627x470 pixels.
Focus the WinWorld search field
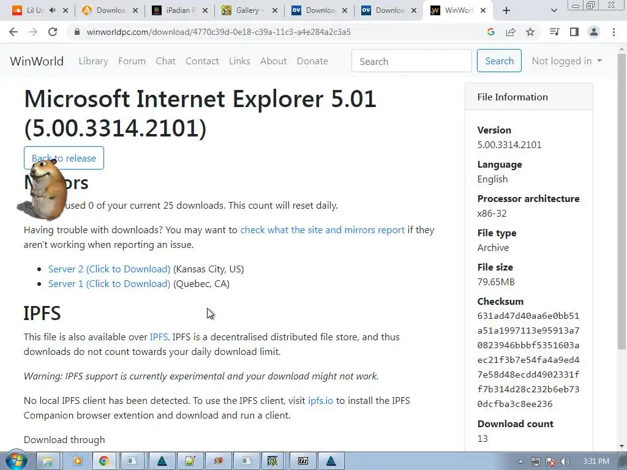411,61
